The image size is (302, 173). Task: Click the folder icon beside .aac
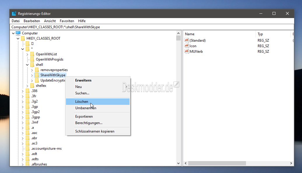pos(27,133)
